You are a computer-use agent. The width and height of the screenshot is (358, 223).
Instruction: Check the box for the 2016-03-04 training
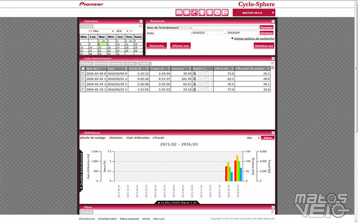click(83, 74)
